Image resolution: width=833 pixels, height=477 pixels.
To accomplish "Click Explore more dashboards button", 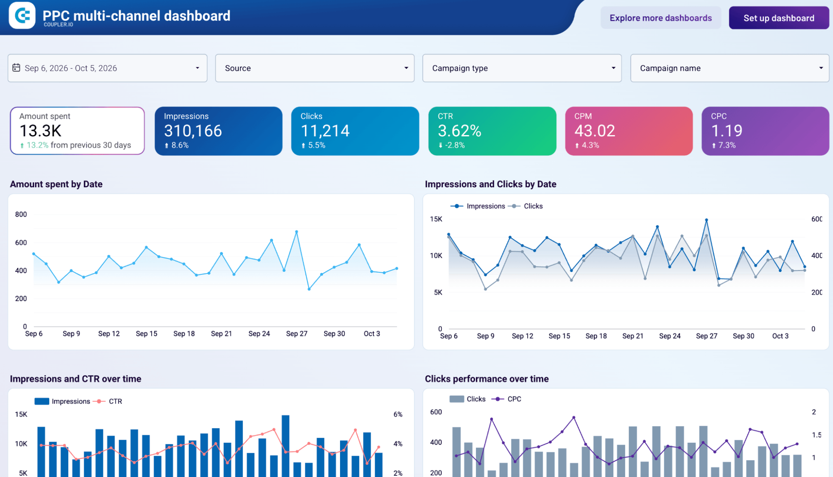I will pos(660,18).
